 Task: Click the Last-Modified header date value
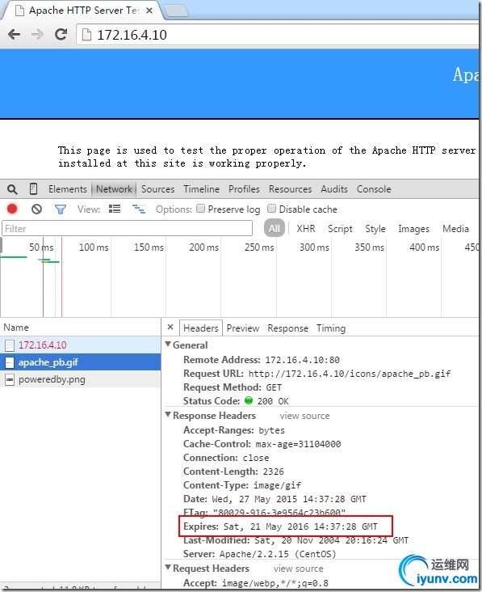coord(331,541)
